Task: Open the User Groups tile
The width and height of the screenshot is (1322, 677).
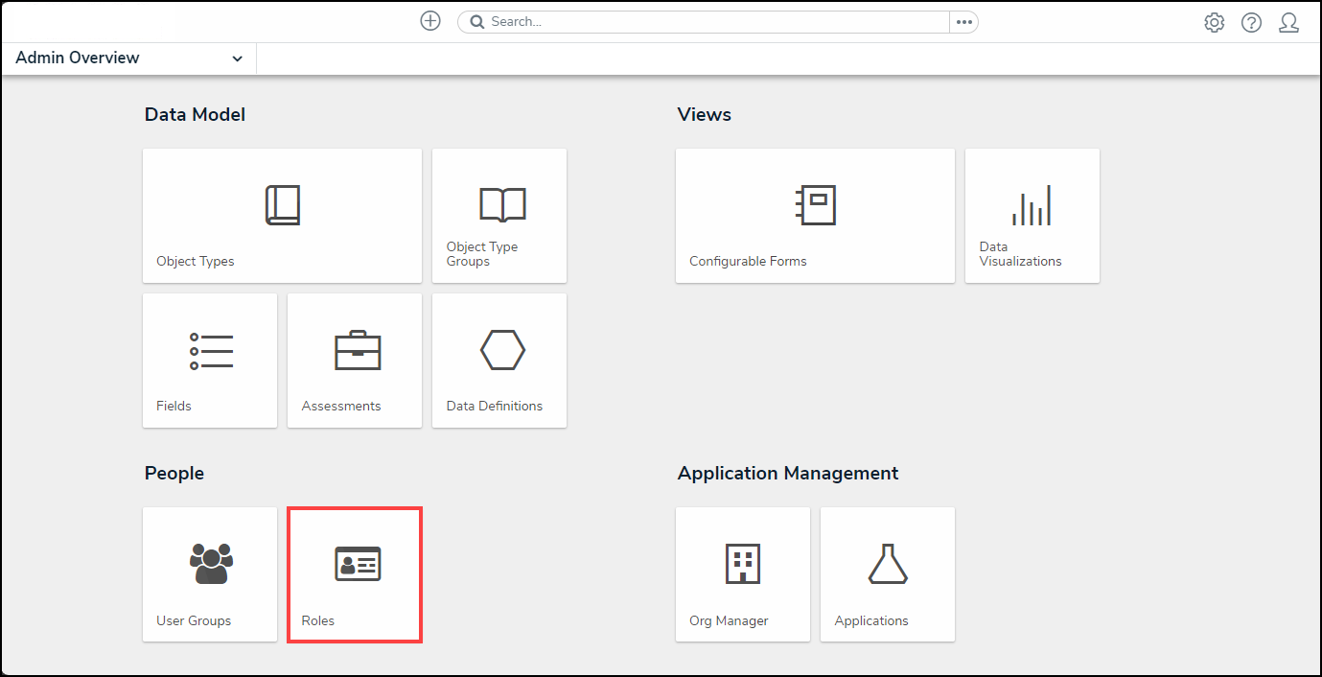Action: coord(210,573)
